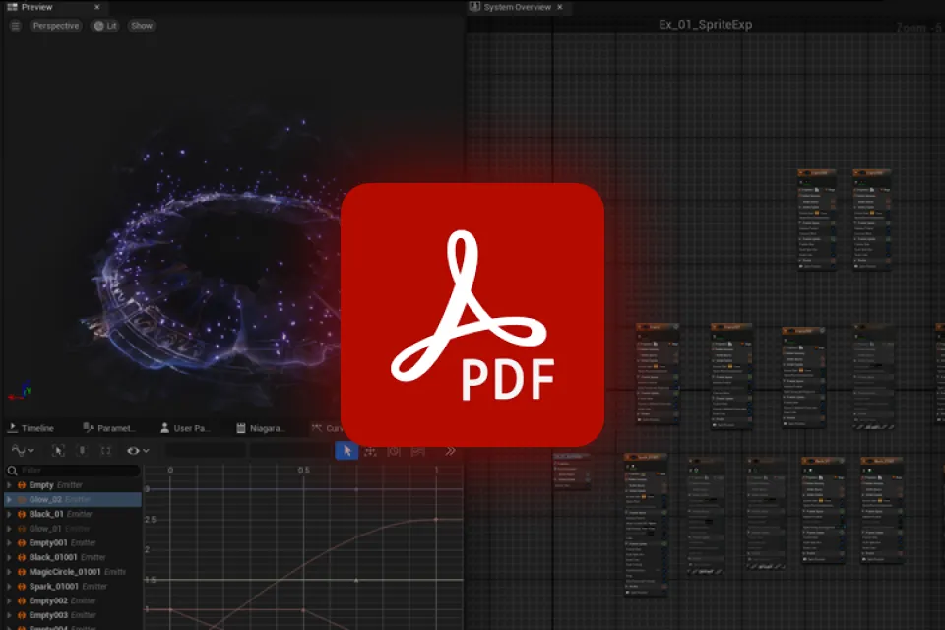Screen dimensions: 945x630
Task: Select the retime tool icon
Action: click(394, 451)
